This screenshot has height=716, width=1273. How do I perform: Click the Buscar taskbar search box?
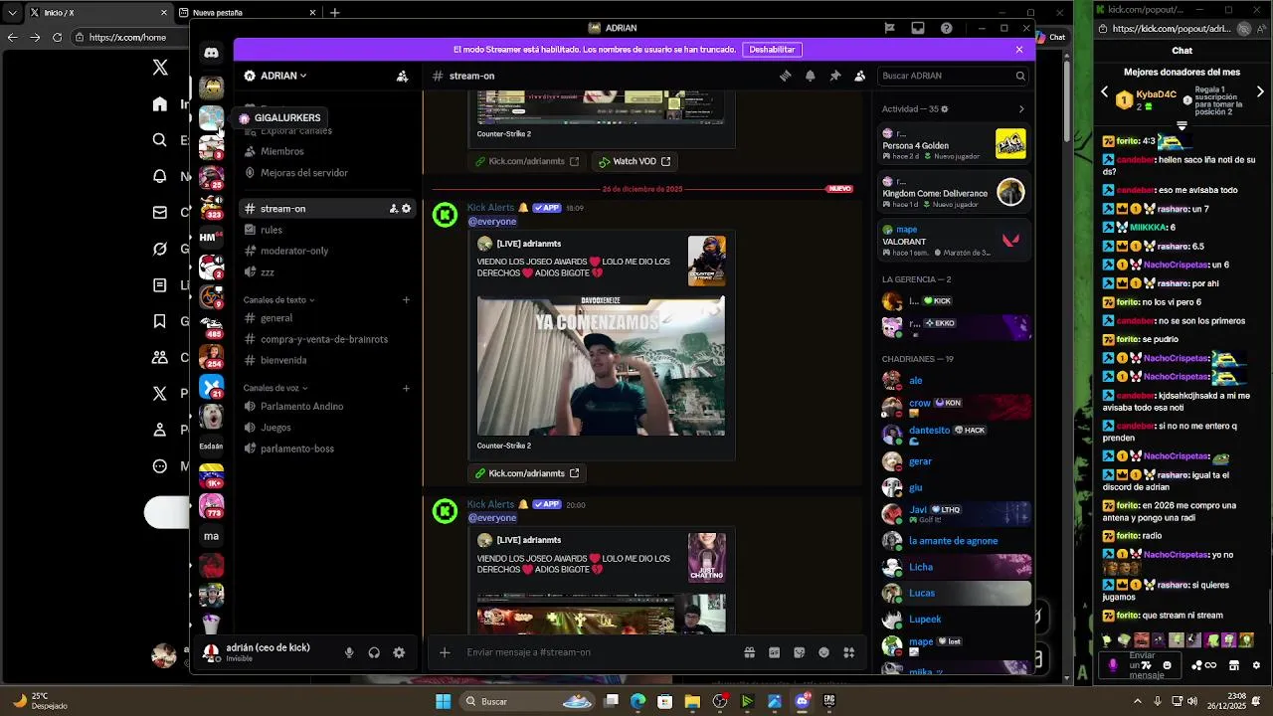(x=529, y=701)
